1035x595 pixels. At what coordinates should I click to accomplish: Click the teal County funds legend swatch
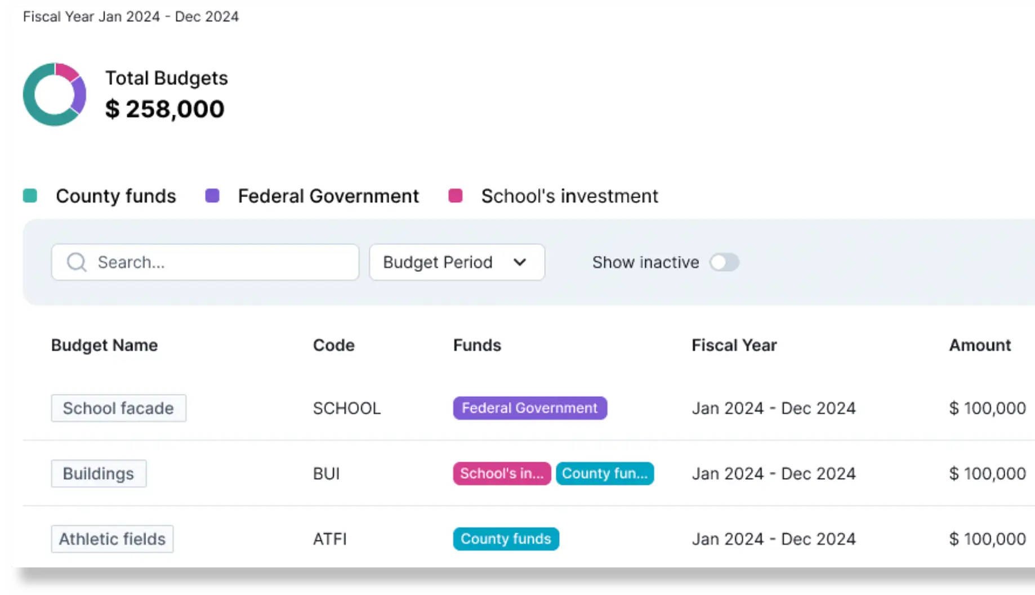pos(30,196)
